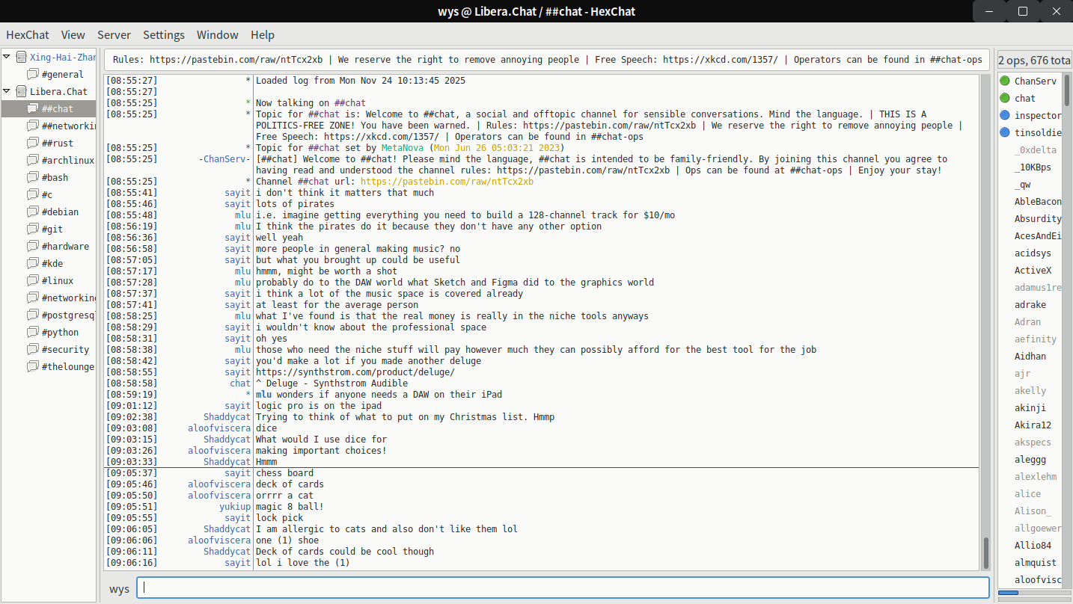
Task: Open the Server menu
Action: coord(114,35)
